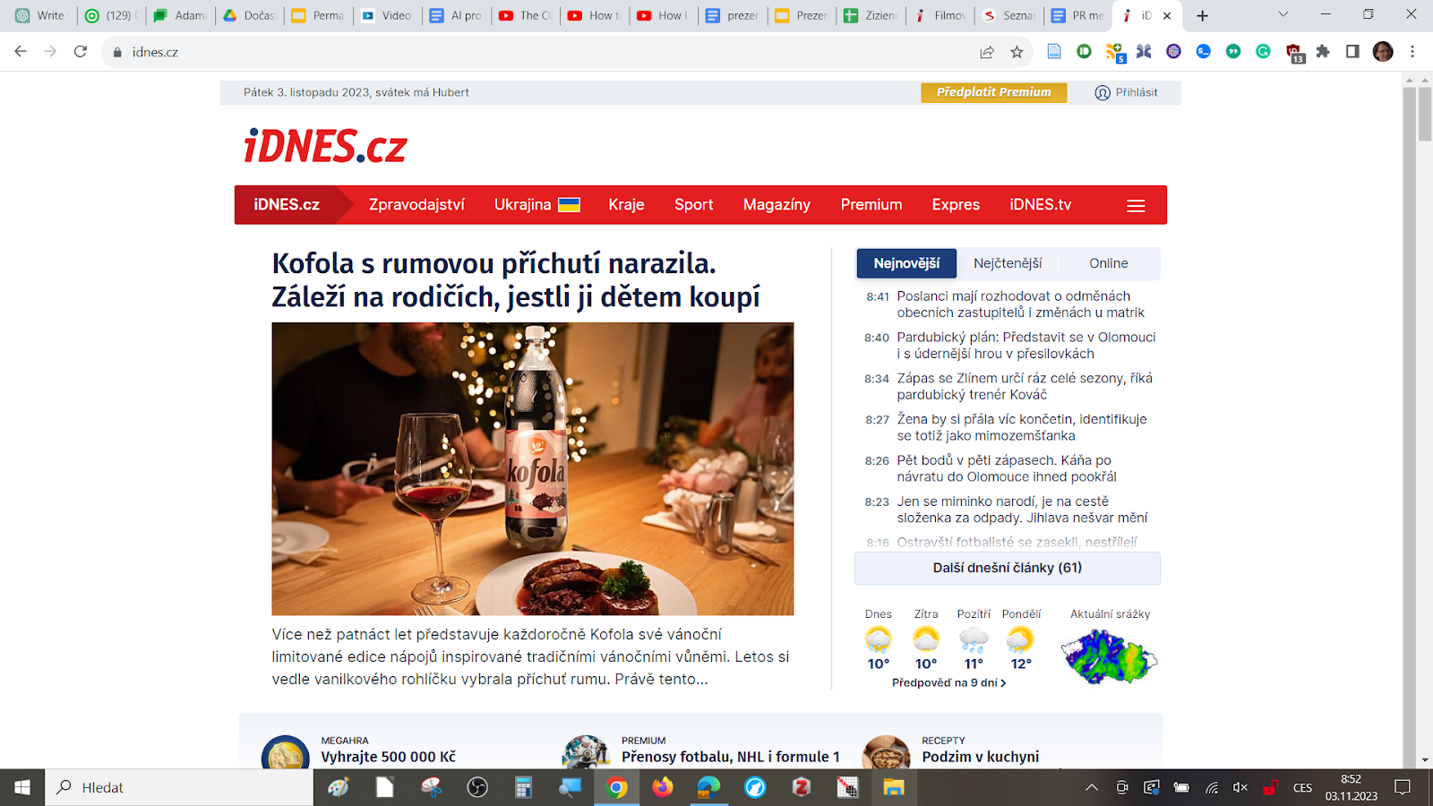The height and width of the screenshot is (806, 1433).
Task: Click the Windows Start button
Action: pyautogui.click(x=22, y=787)
